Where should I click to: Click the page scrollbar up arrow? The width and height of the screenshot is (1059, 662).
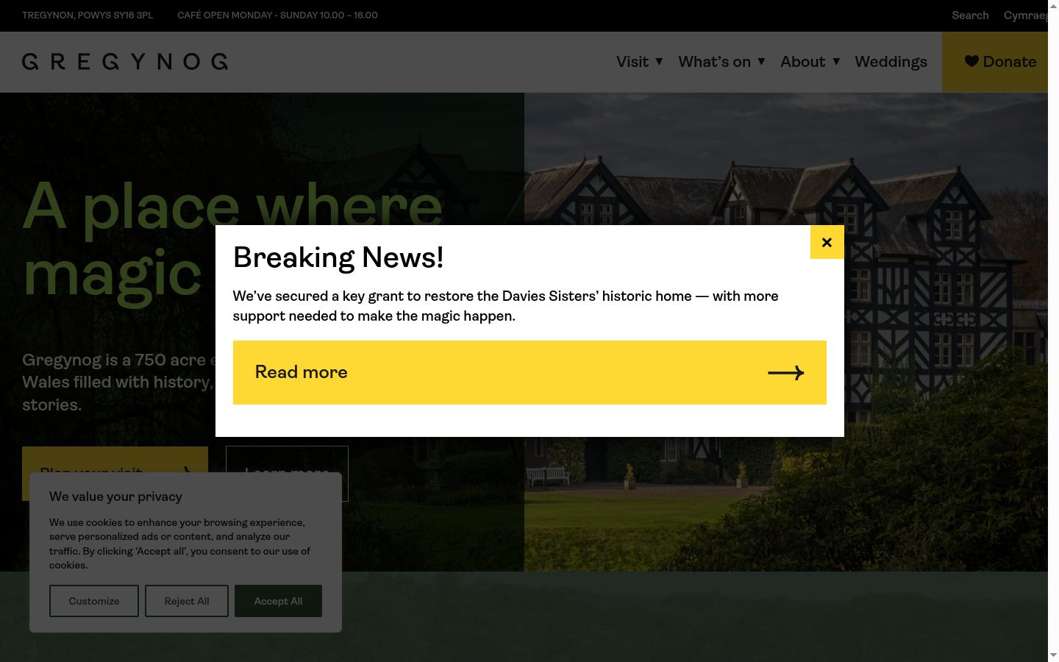click(x=1053, y=7)
